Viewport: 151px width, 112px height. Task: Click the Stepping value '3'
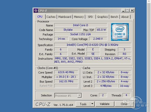point(124,49)
